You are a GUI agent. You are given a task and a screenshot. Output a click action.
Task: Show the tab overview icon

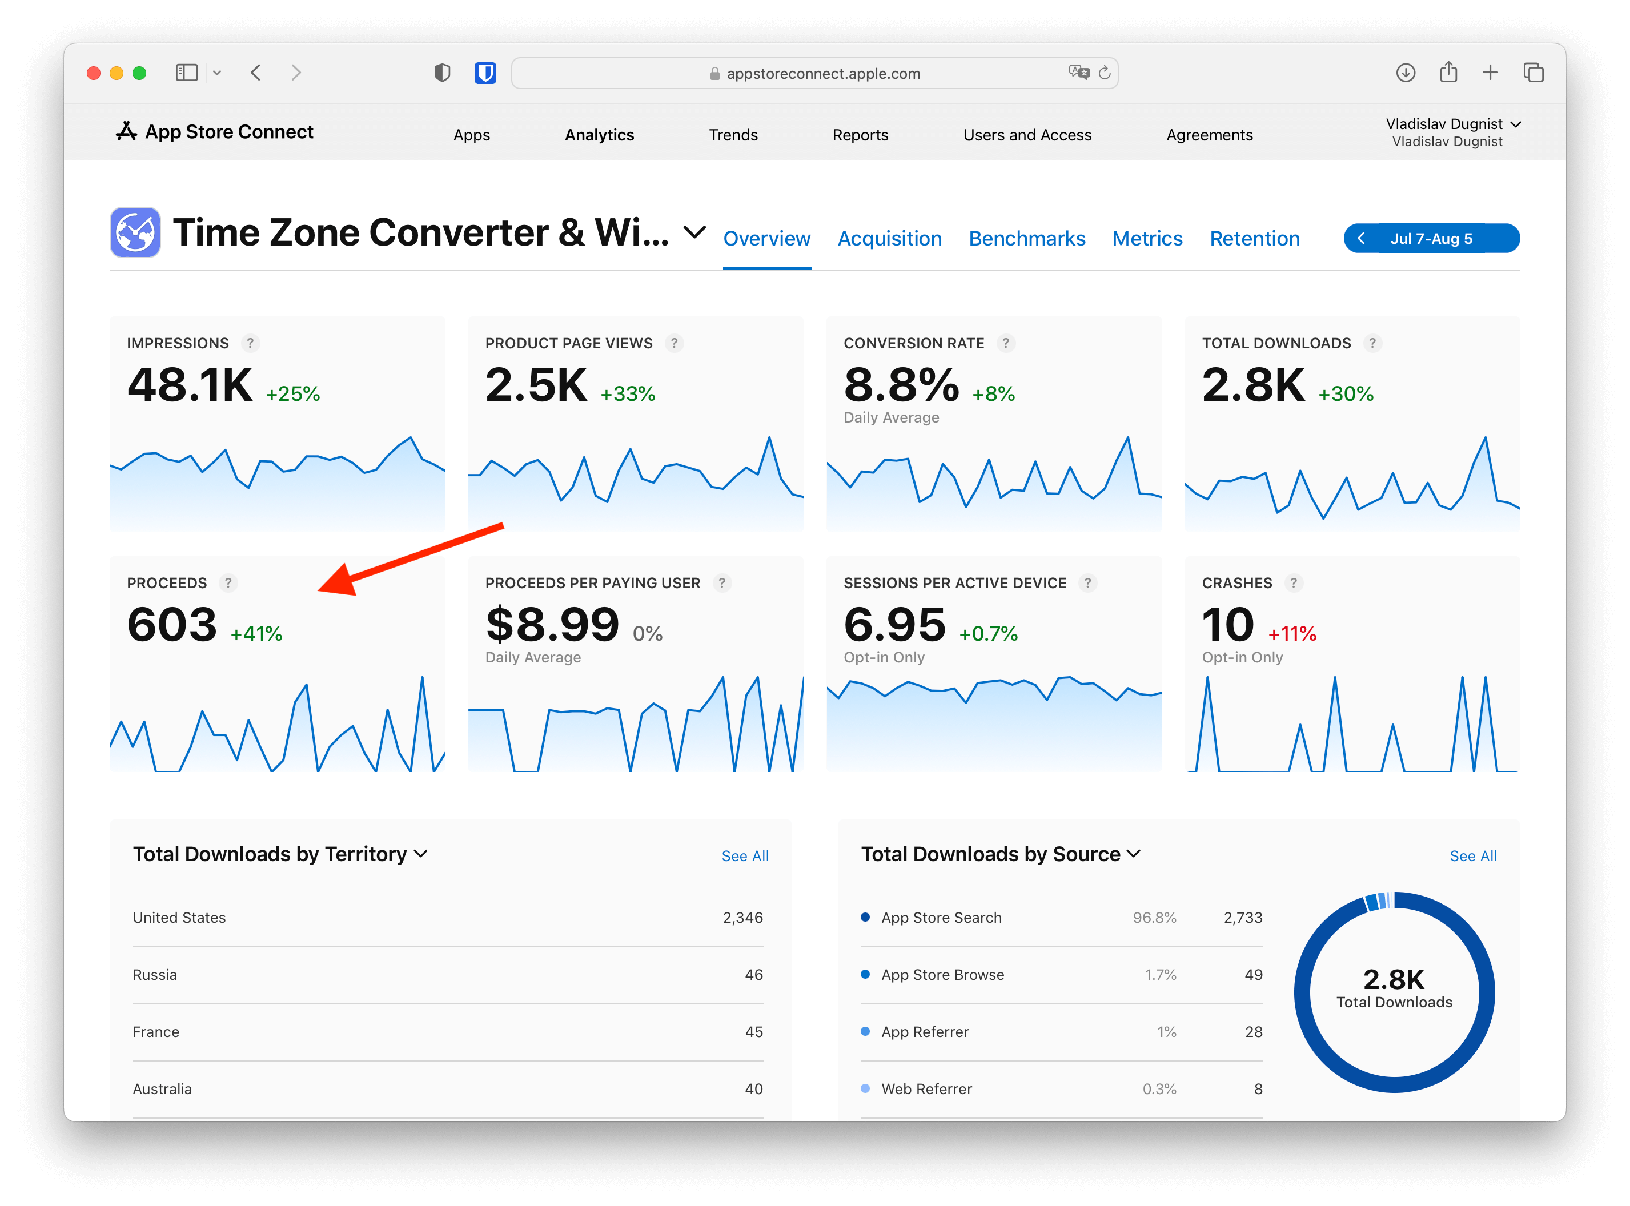[x=1533, y=73]
